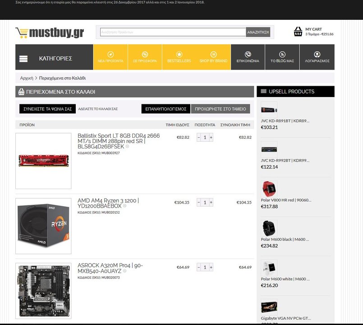Screen dimensions: 363x325
Task: Focus the product search input field
Action: click(x=173, y=32)
